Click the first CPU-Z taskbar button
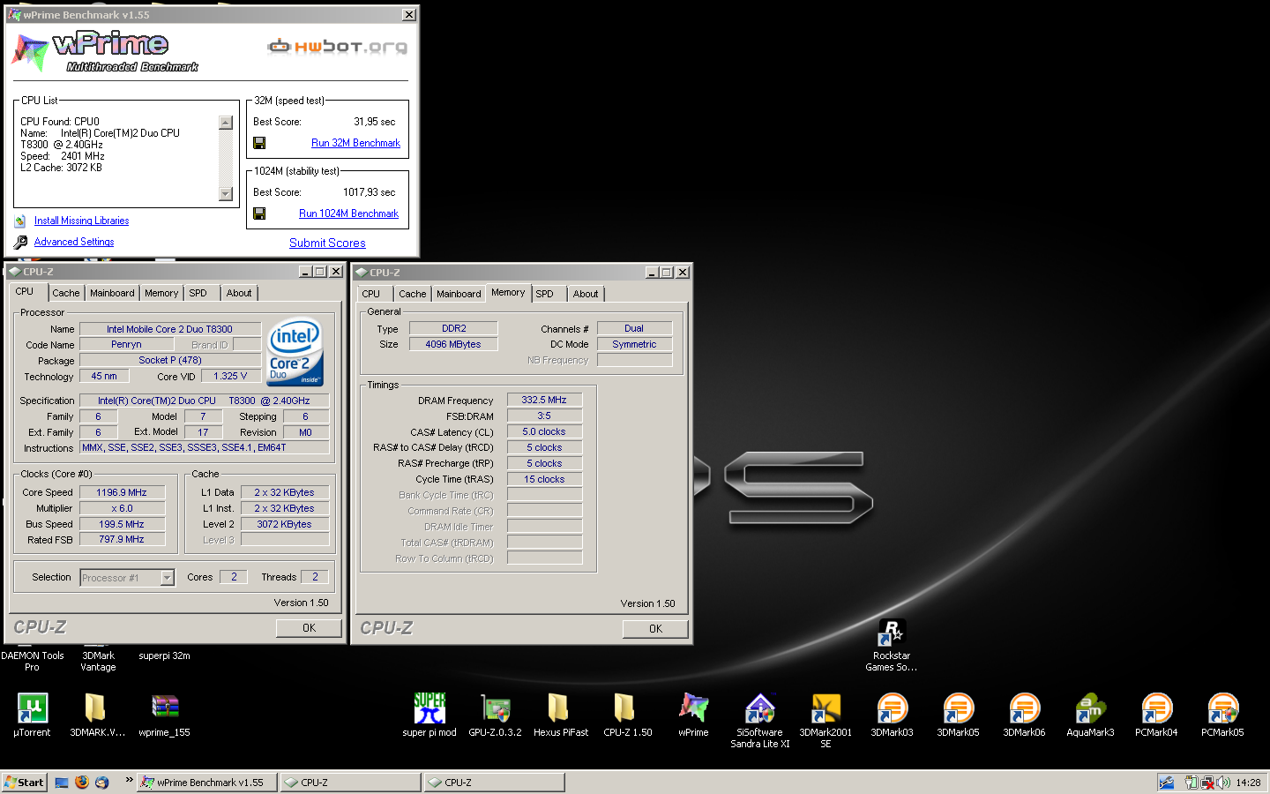 [351, 782]
